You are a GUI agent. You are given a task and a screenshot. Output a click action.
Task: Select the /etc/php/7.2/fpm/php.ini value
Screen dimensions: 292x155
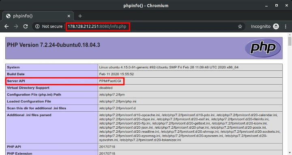tap(118, 101)
